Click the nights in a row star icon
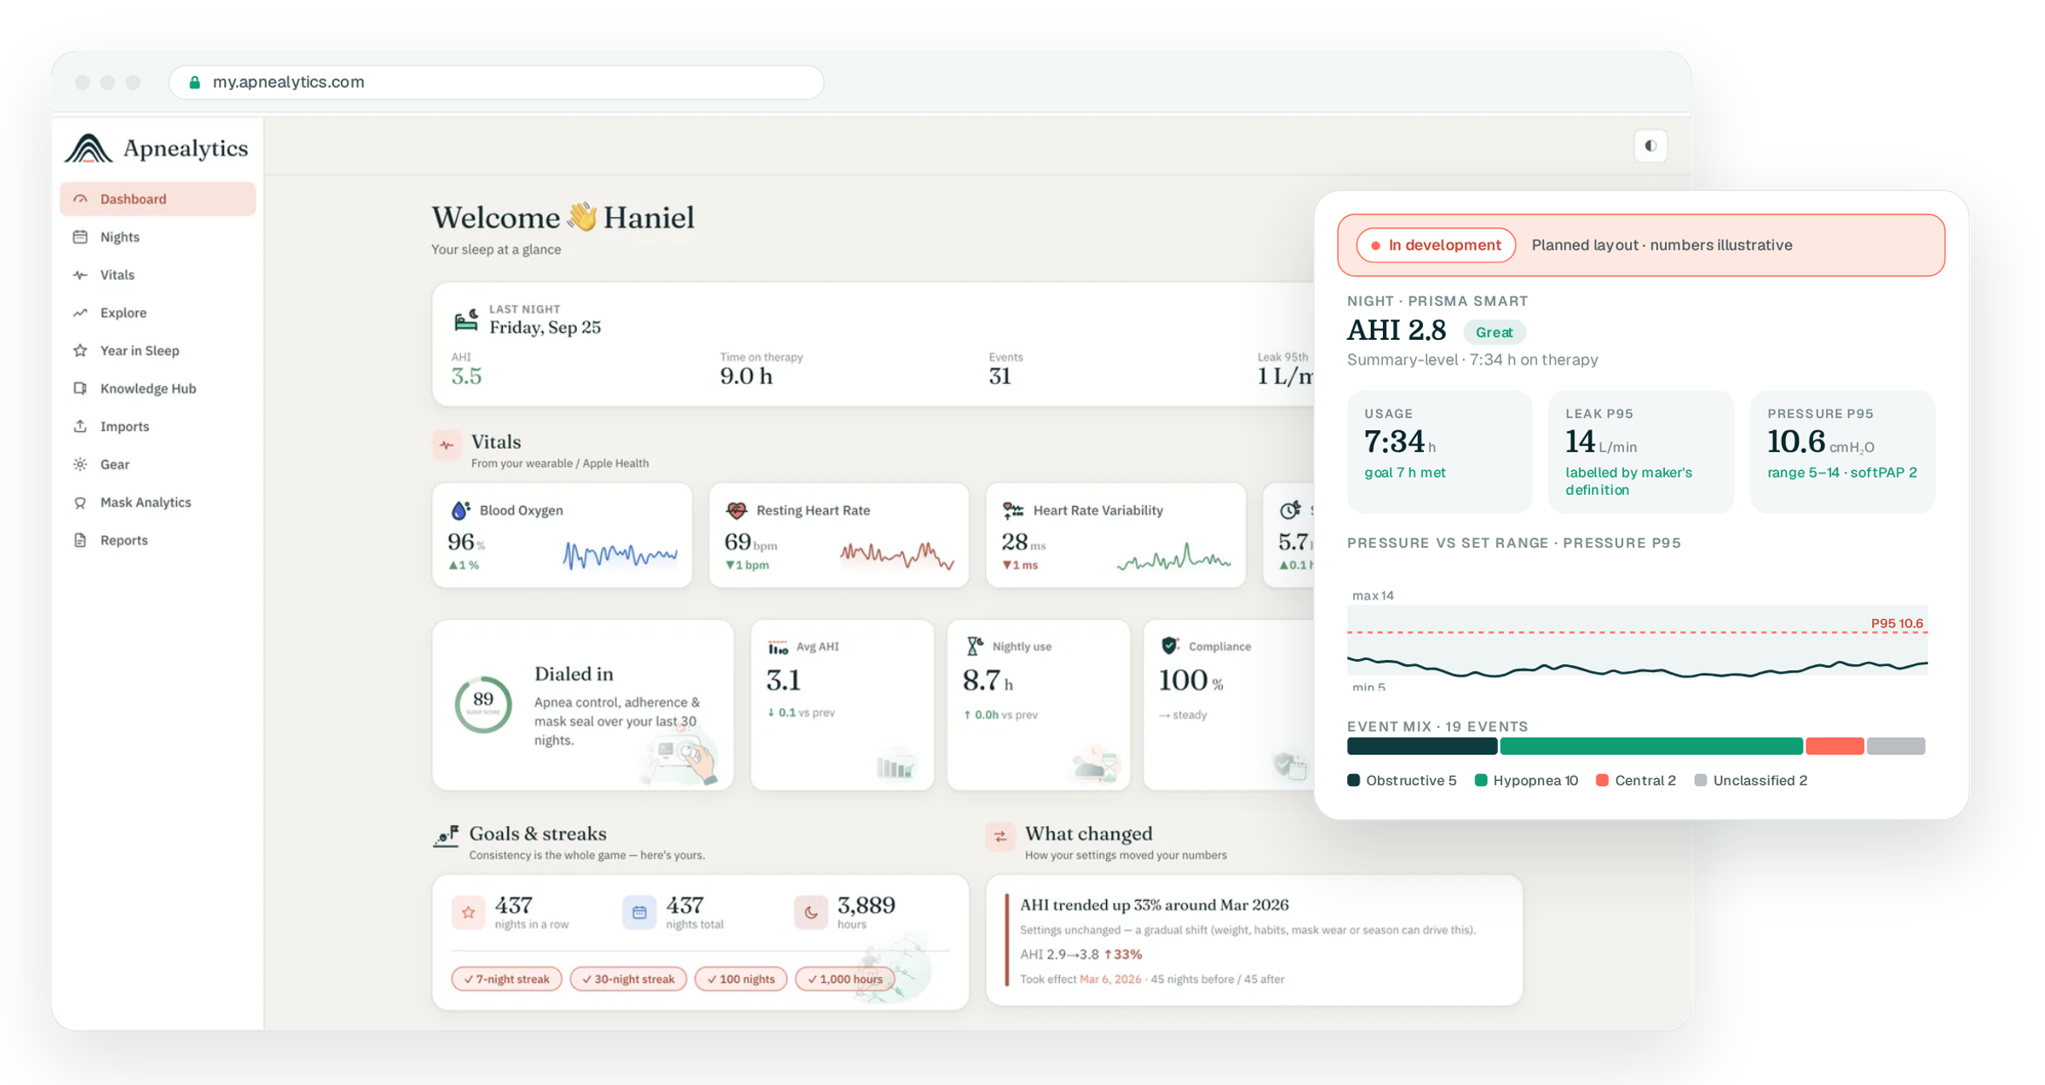The image size is (2045, 1085). [469, 912]
